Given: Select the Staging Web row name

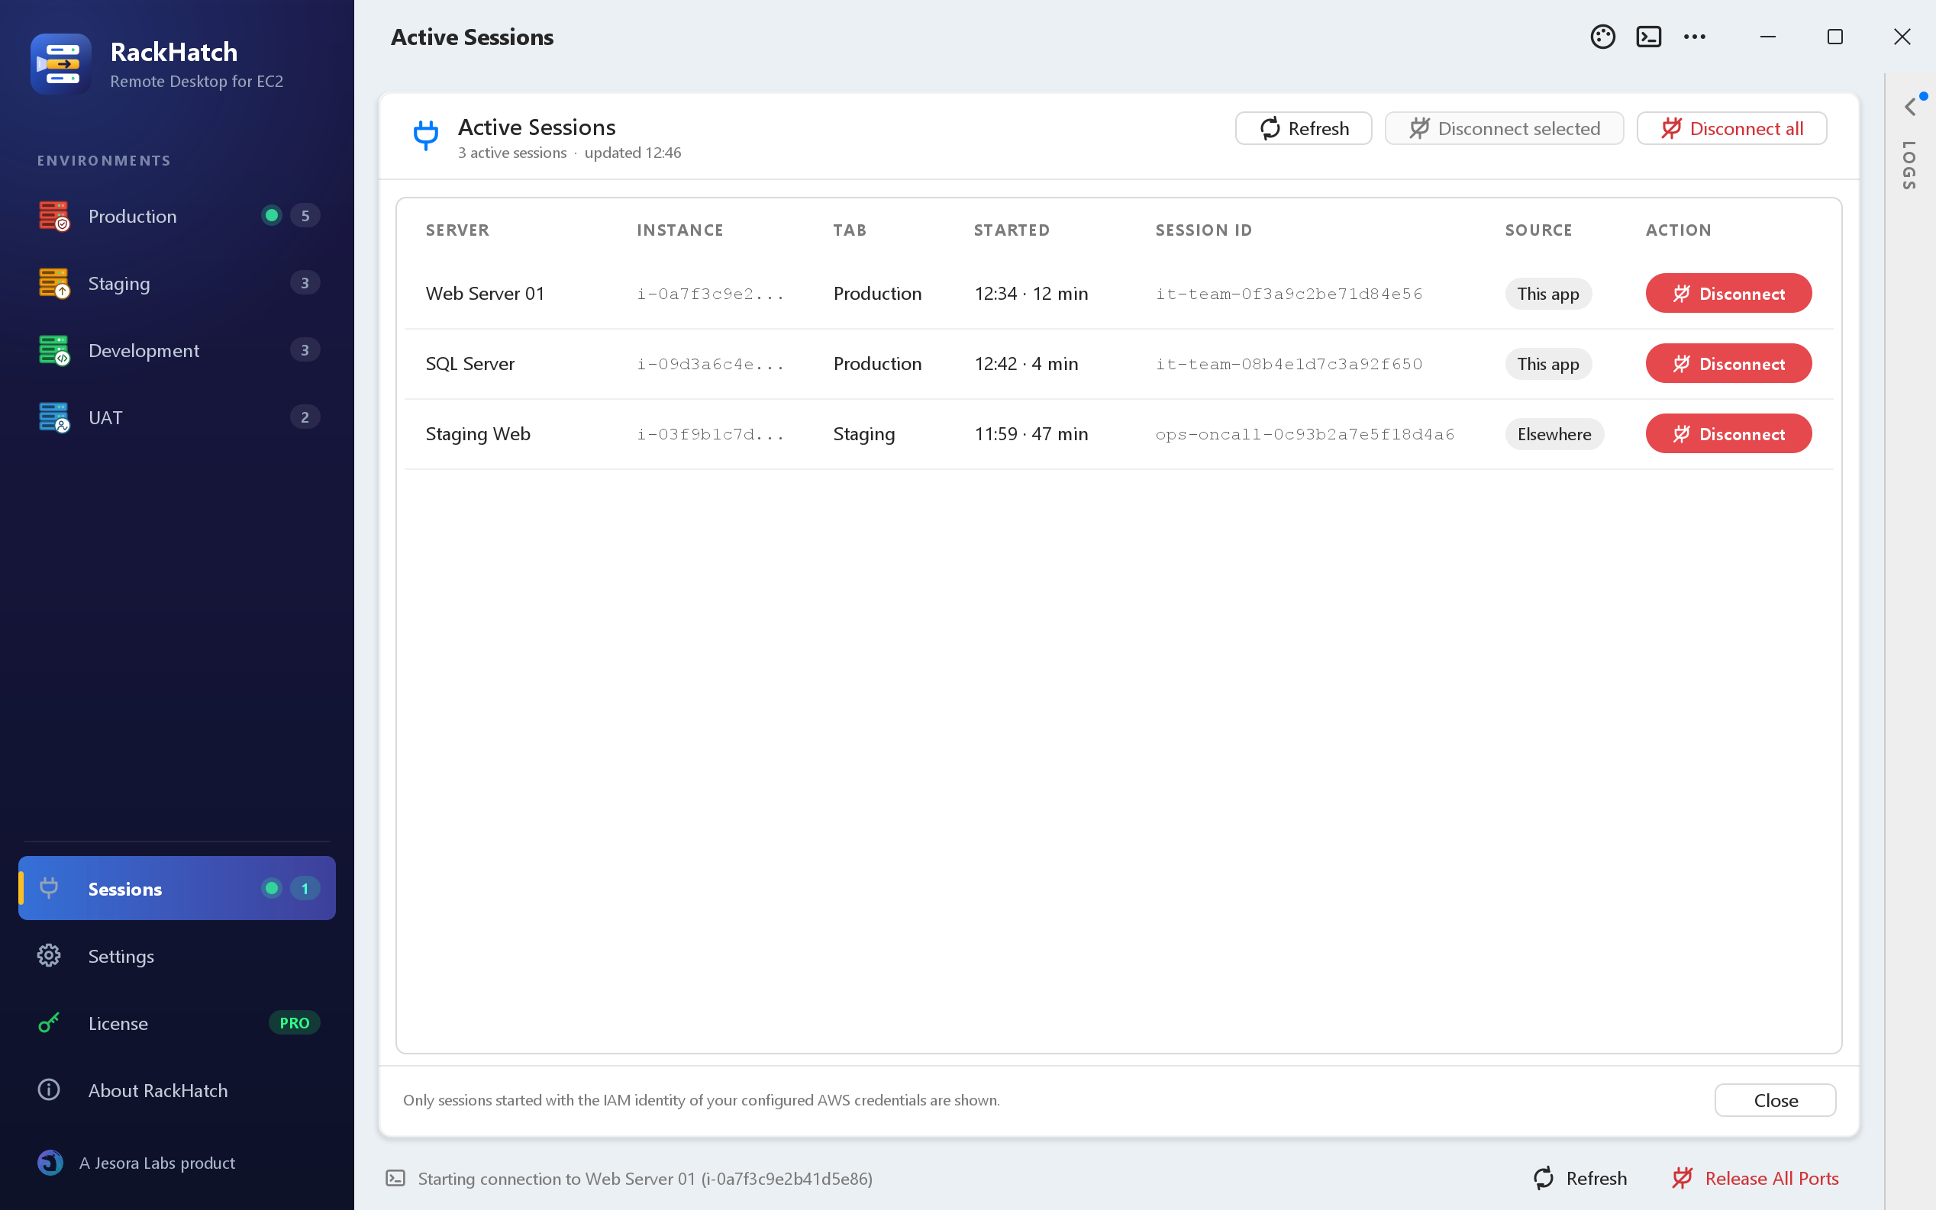Looking at the screenshot, I should (x=477, y=434).
